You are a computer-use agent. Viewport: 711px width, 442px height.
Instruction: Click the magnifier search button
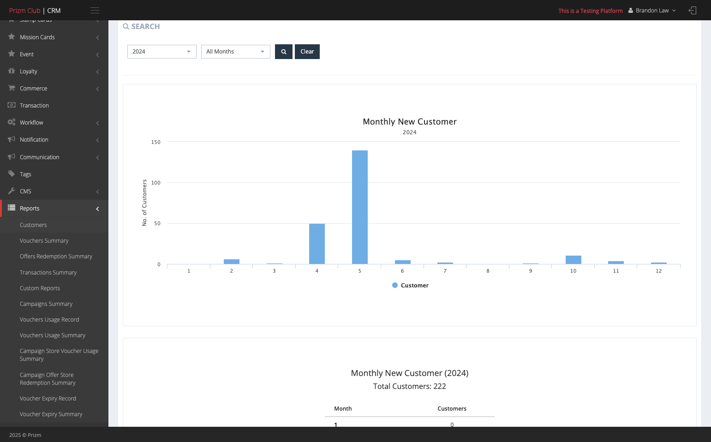(284, 52)
